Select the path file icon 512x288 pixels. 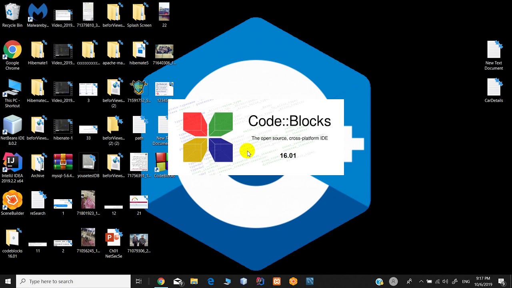139,128
